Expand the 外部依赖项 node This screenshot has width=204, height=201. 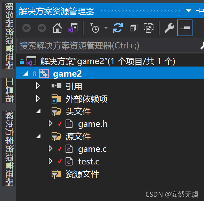click(38, 98)
